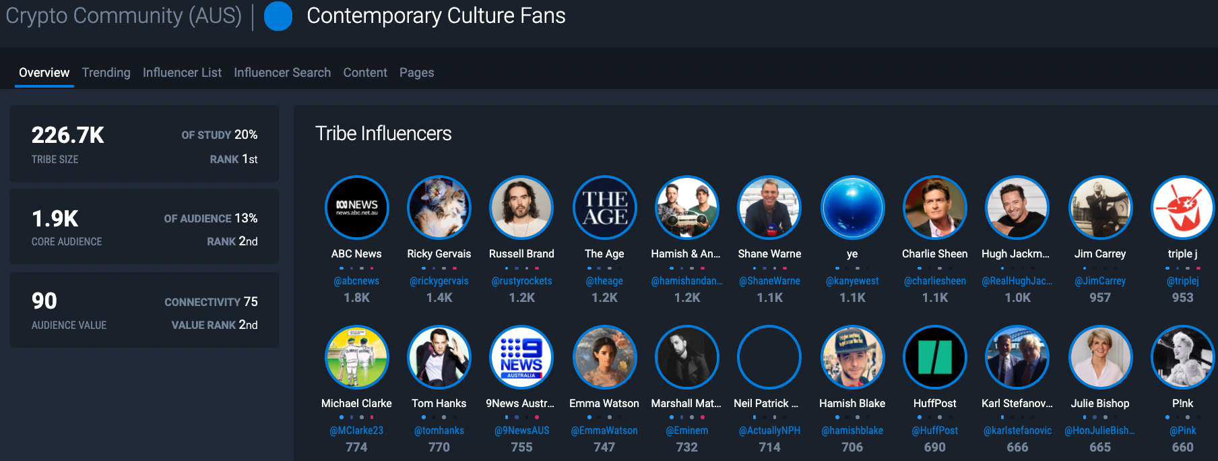This screenshot has height=461, width=1218.
Task: Open @triplej handle link
Action: pyautogui.click(x=1182, y=281)
